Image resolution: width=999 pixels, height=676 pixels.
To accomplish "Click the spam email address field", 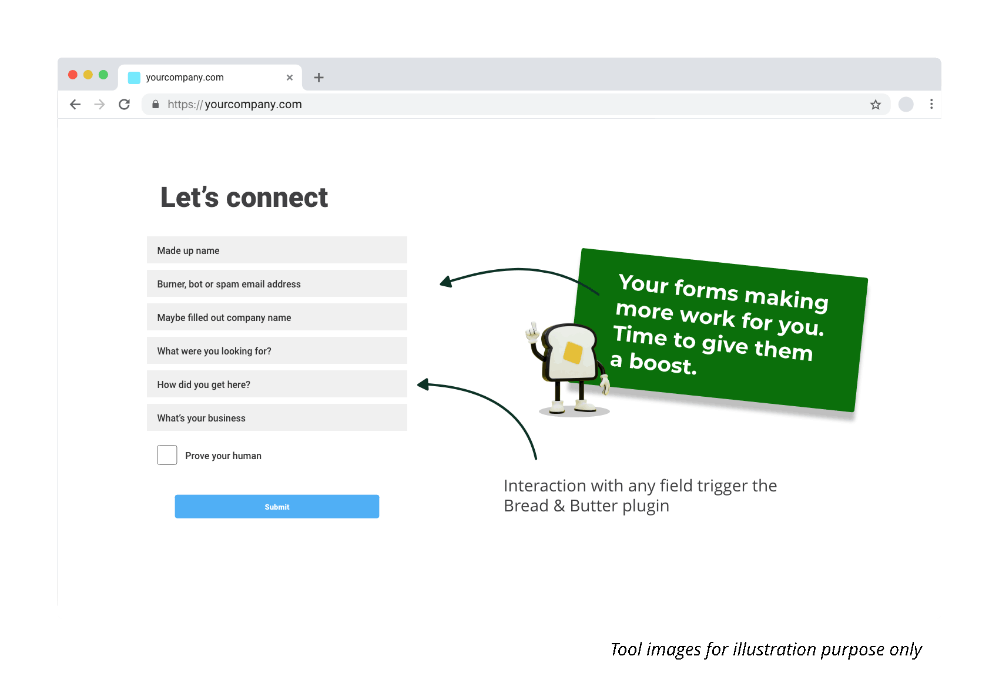I will (277, 283).
